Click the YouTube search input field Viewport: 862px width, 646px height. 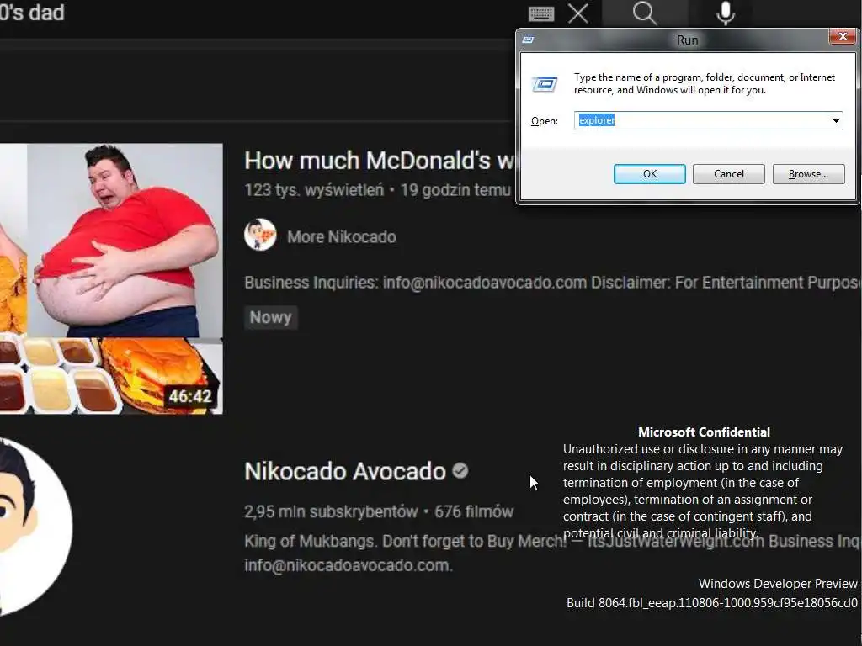click(258, 13)
